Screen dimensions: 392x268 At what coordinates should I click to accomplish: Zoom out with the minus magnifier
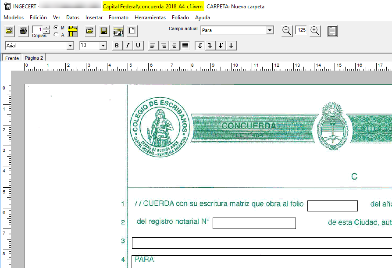[x=286, y=31]
